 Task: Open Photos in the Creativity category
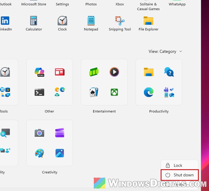tap(60, 153)
